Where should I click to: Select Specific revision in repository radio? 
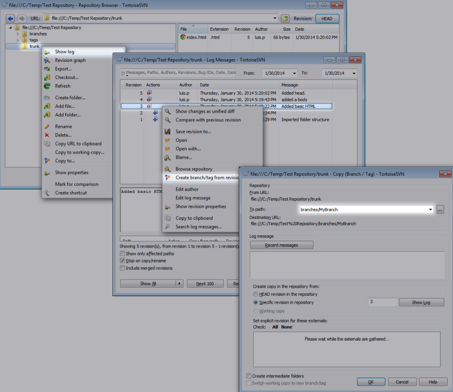coord(256,303)
